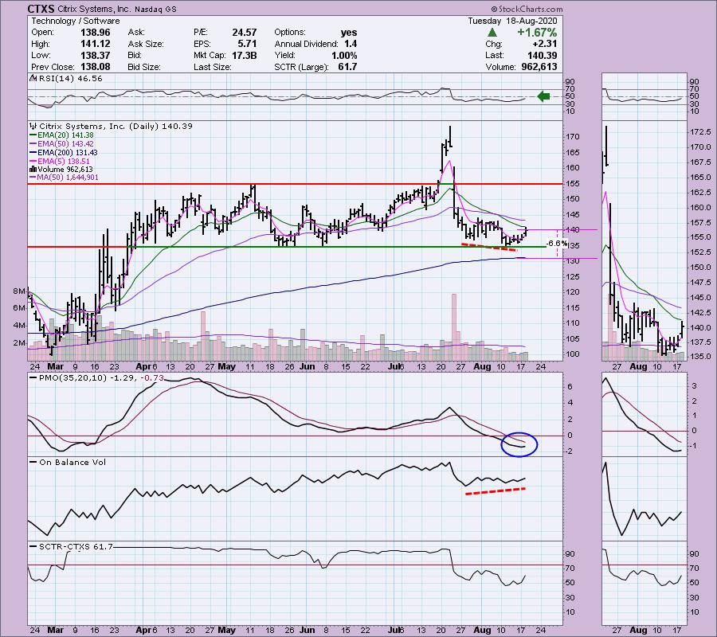
Task: Click the 8M volume axis label
Action: pos(19,291)
